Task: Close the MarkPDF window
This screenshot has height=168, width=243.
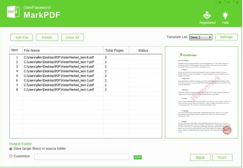Action: coord(237,2)
